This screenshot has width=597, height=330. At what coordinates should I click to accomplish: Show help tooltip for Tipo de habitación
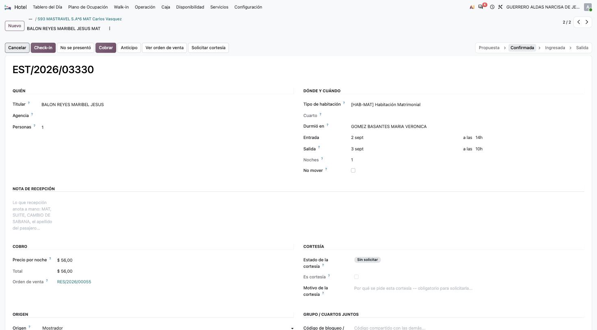click(344, 103)
